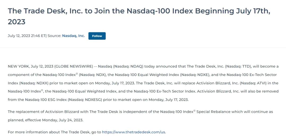Open the thetradedesk.com/us link
Viewport: 286px width, 139px height.
133,132
